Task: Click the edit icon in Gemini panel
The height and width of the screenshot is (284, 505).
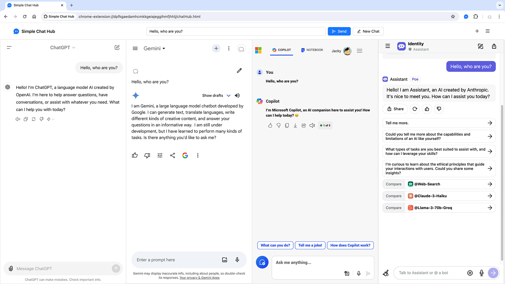Action: (x=239, y=71)
